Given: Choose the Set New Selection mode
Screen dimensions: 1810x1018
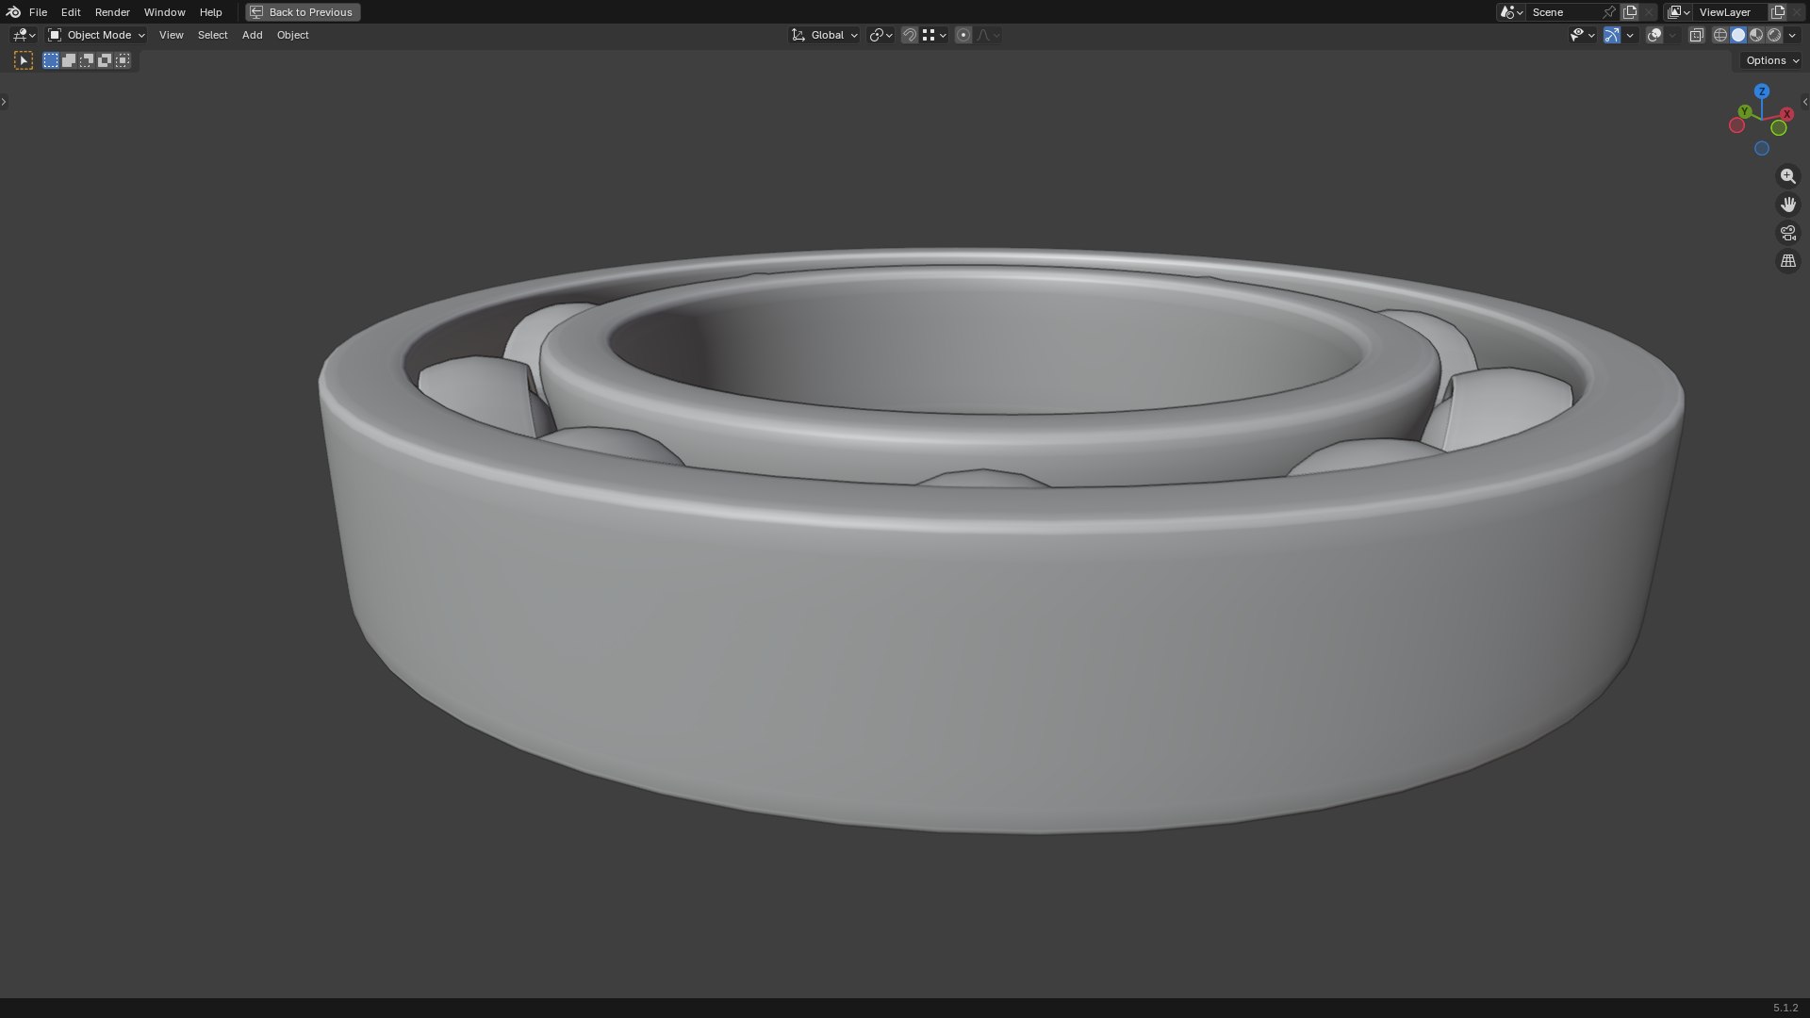Looking at the screenshot, I should [51, 60].
